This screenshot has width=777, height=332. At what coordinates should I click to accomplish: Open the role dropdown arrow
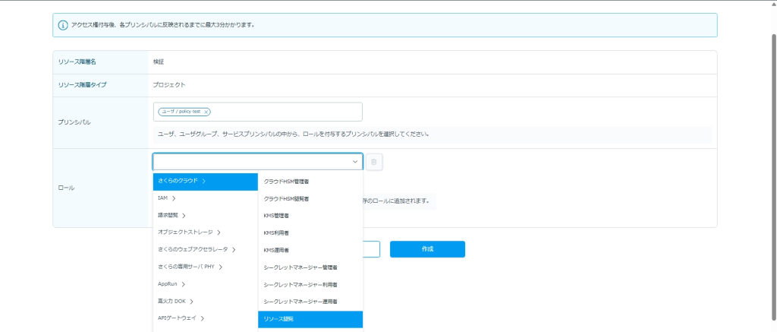[355, 162]
